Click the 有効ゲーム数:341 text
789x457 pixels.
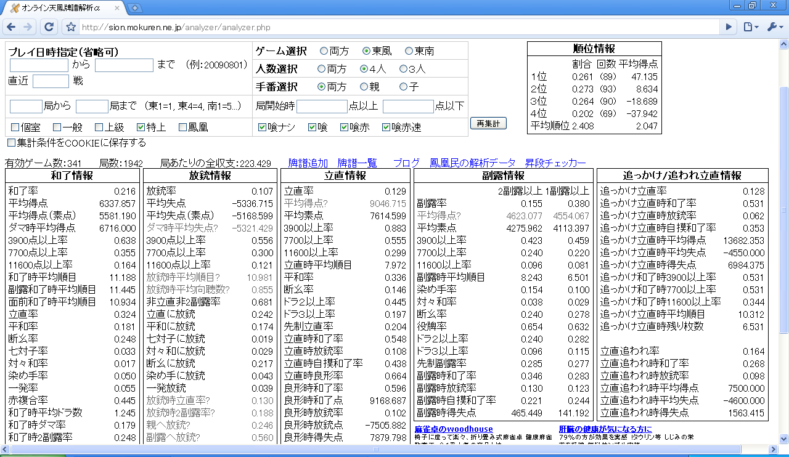pyautogui.click(x=43, y=163)
